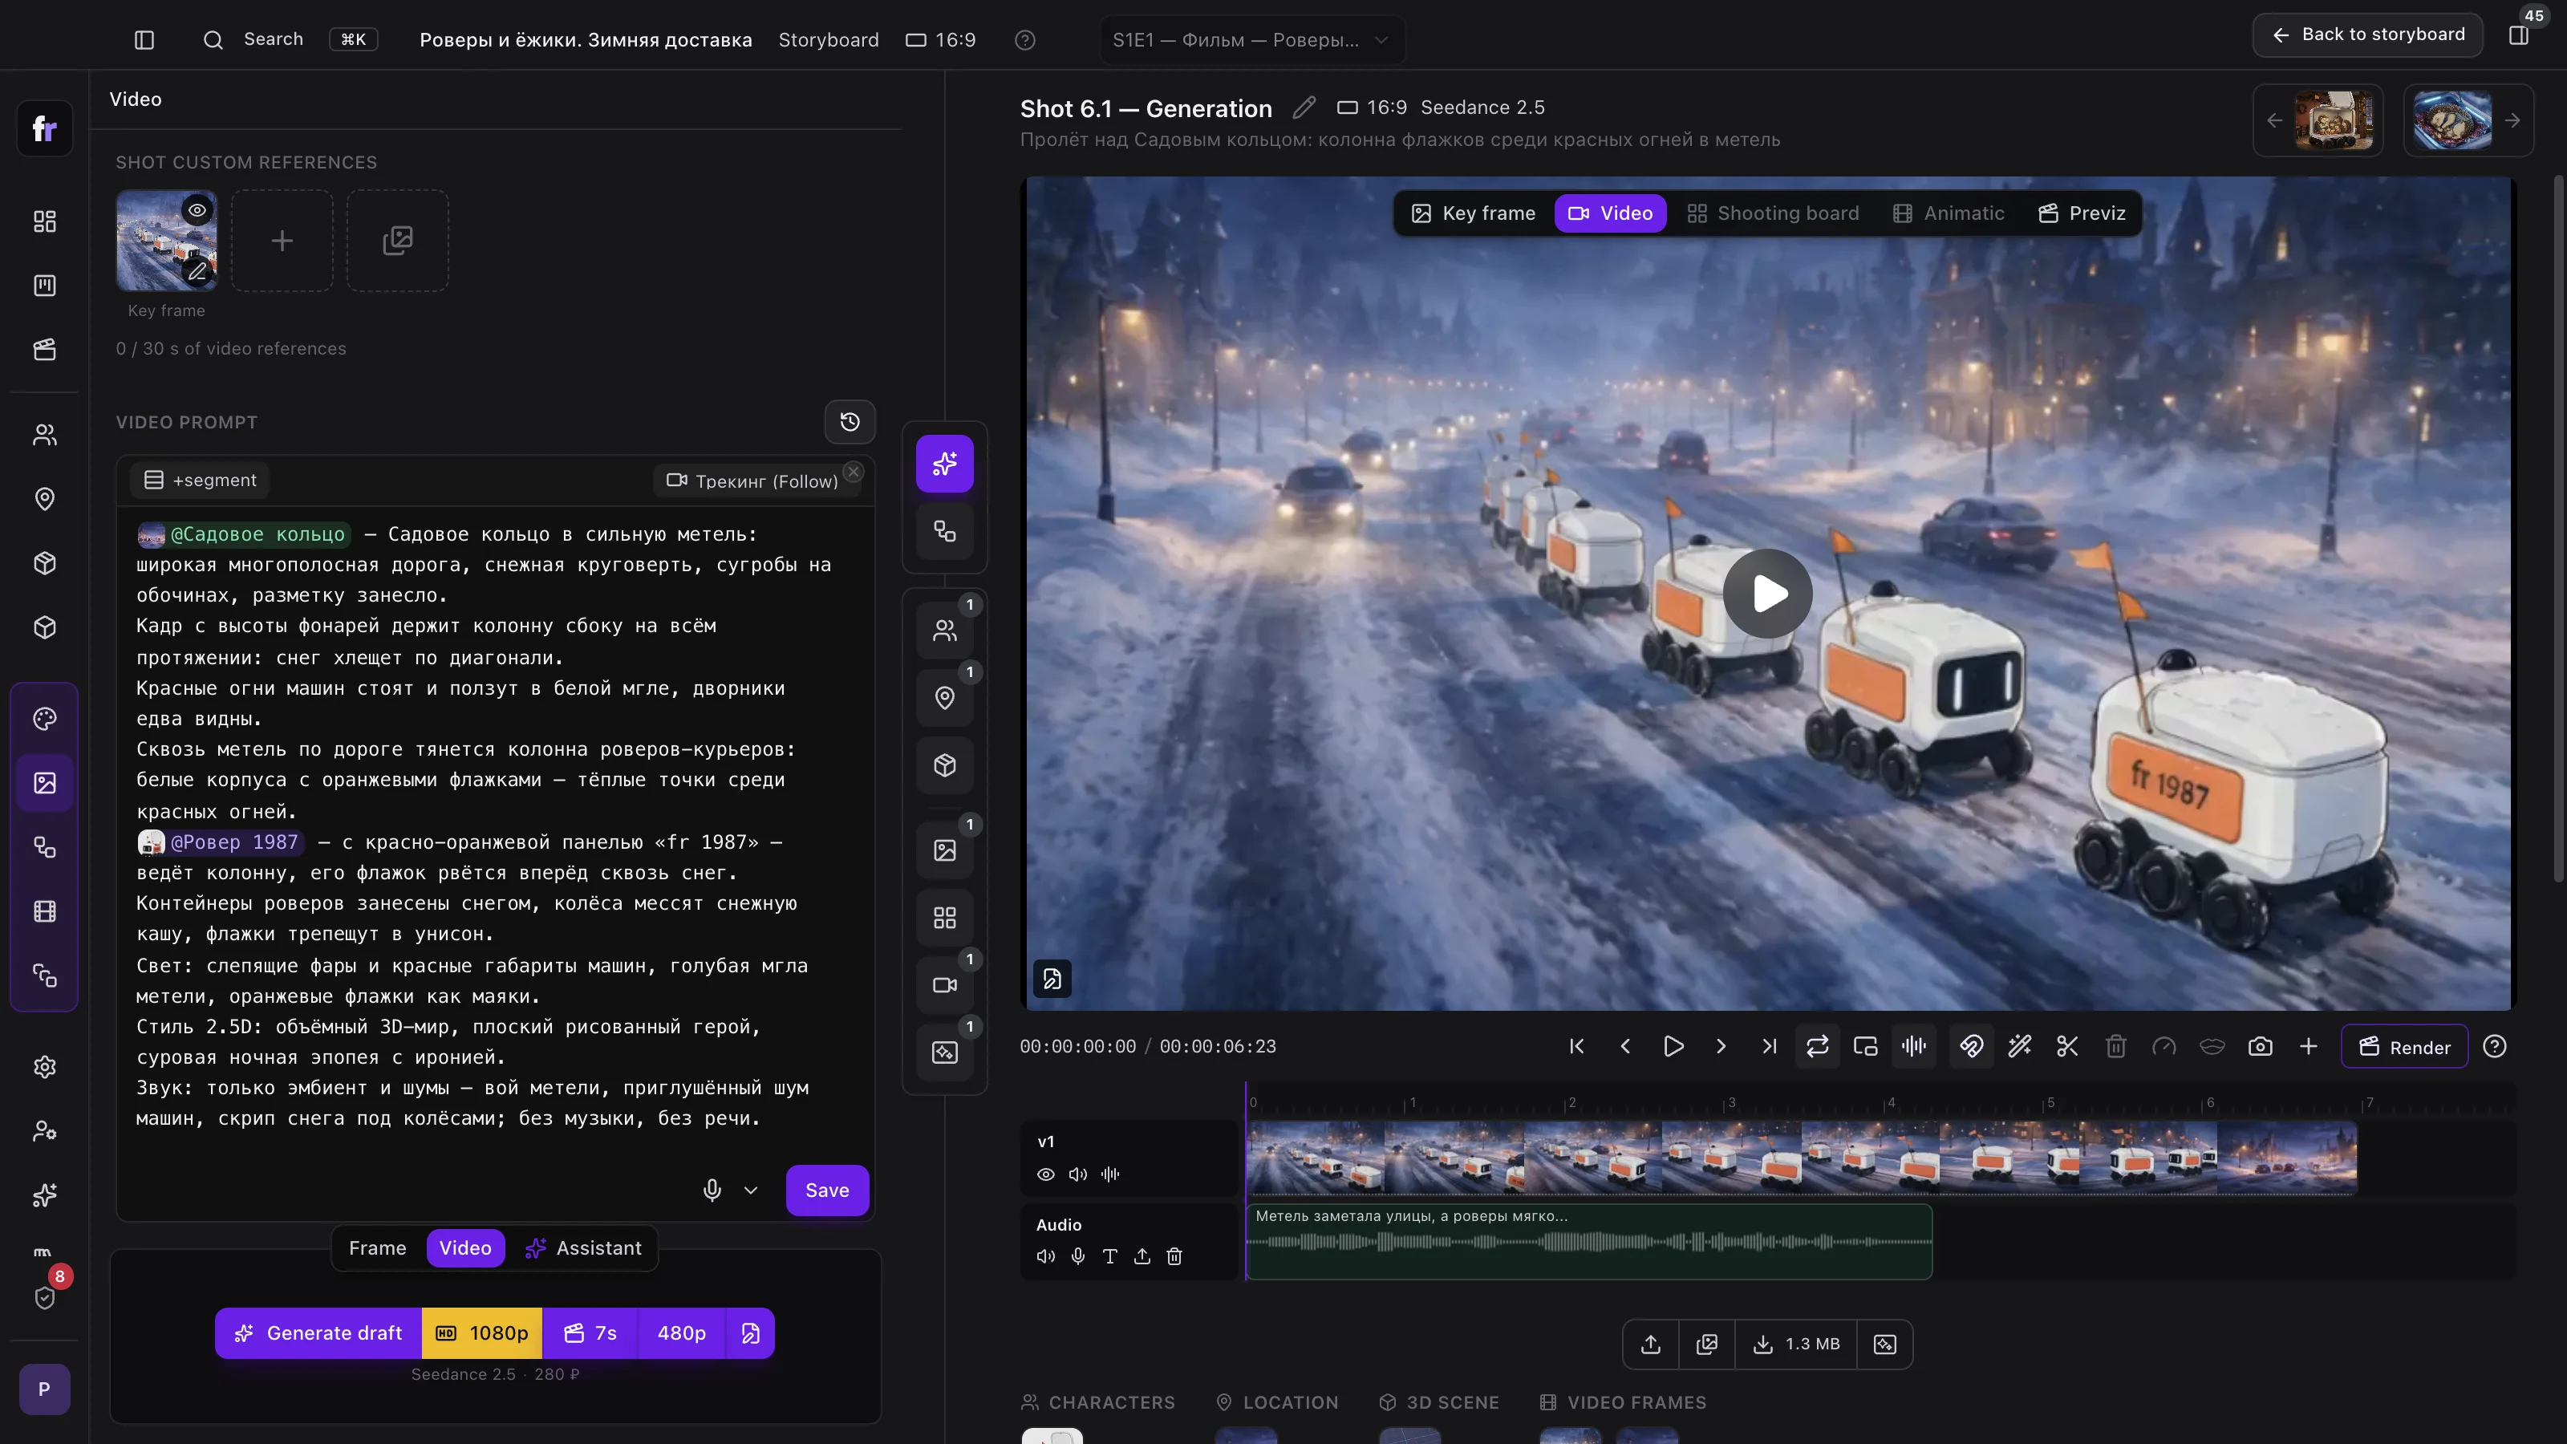
Task: Expand microphone options chevron
Action: [750, 1190]
